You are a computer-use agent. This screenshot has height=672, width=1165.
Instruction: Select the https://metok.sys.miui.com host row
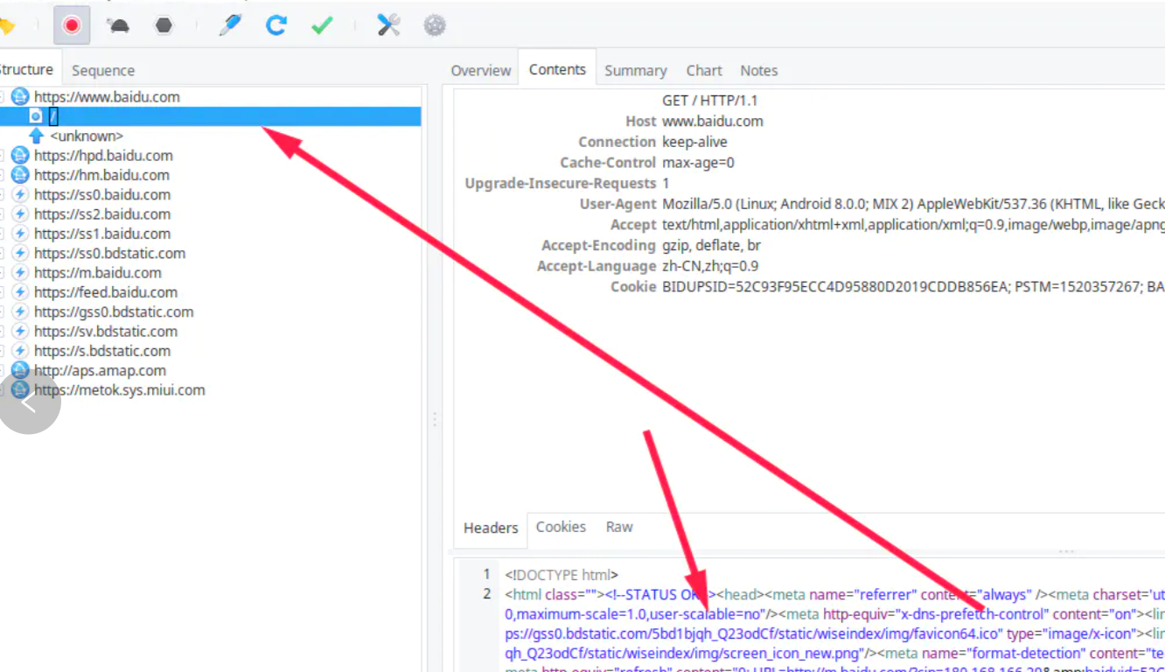119,390
